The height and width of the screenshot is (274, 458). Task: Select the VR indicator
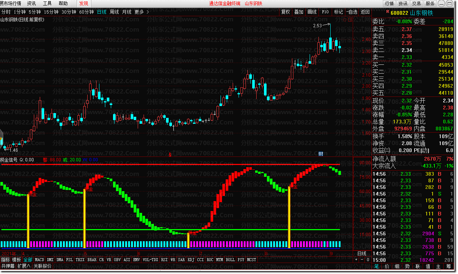pyautogui.click(x=109, y=260)
